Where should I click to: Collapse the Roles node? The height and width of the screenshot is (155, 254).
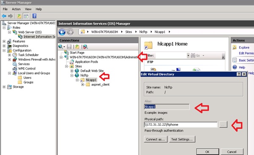(x=4, y=28)
